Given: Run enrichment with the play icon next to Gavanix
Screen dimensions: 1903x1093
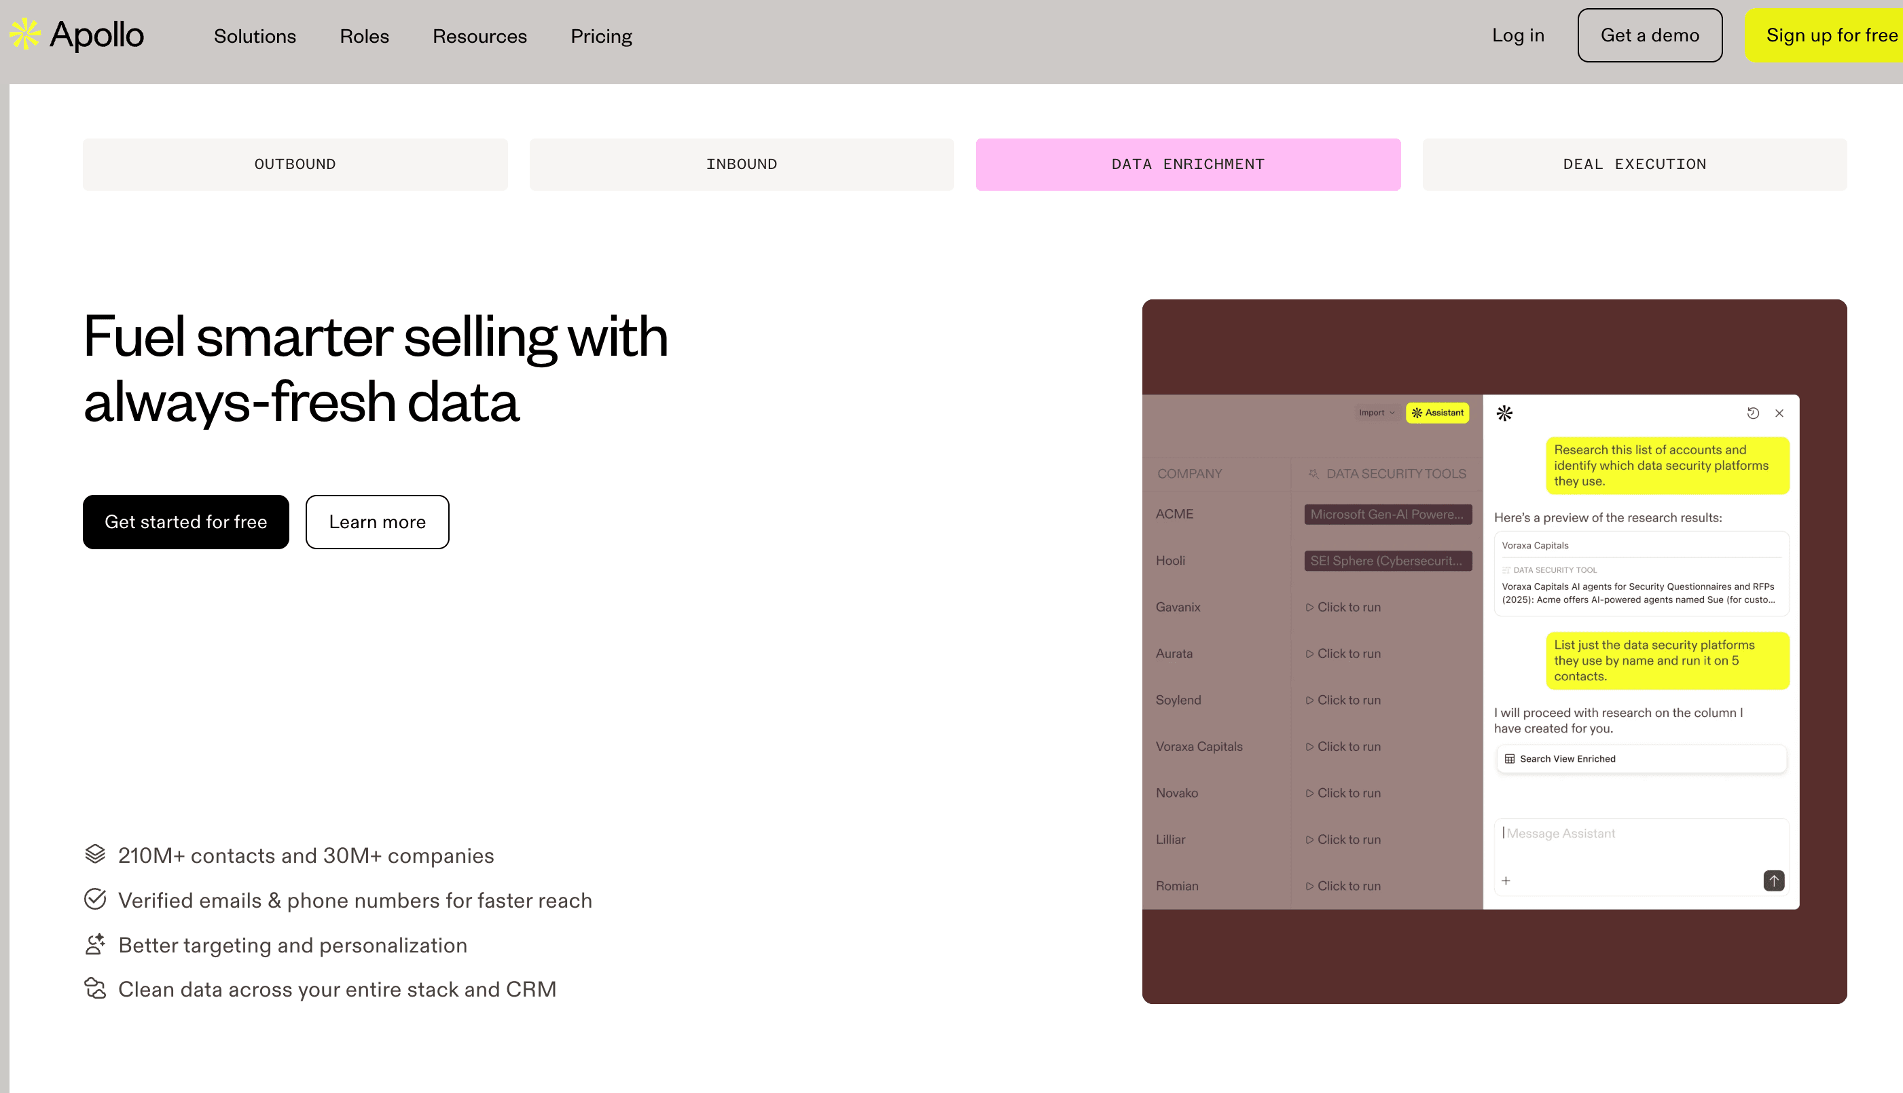Looking at the screenshot, I should point(1309,606).
